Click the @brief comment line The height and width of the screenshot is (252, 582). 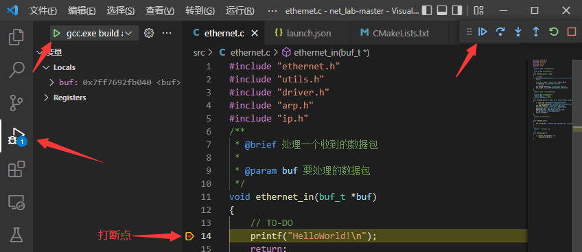point(306,145)
